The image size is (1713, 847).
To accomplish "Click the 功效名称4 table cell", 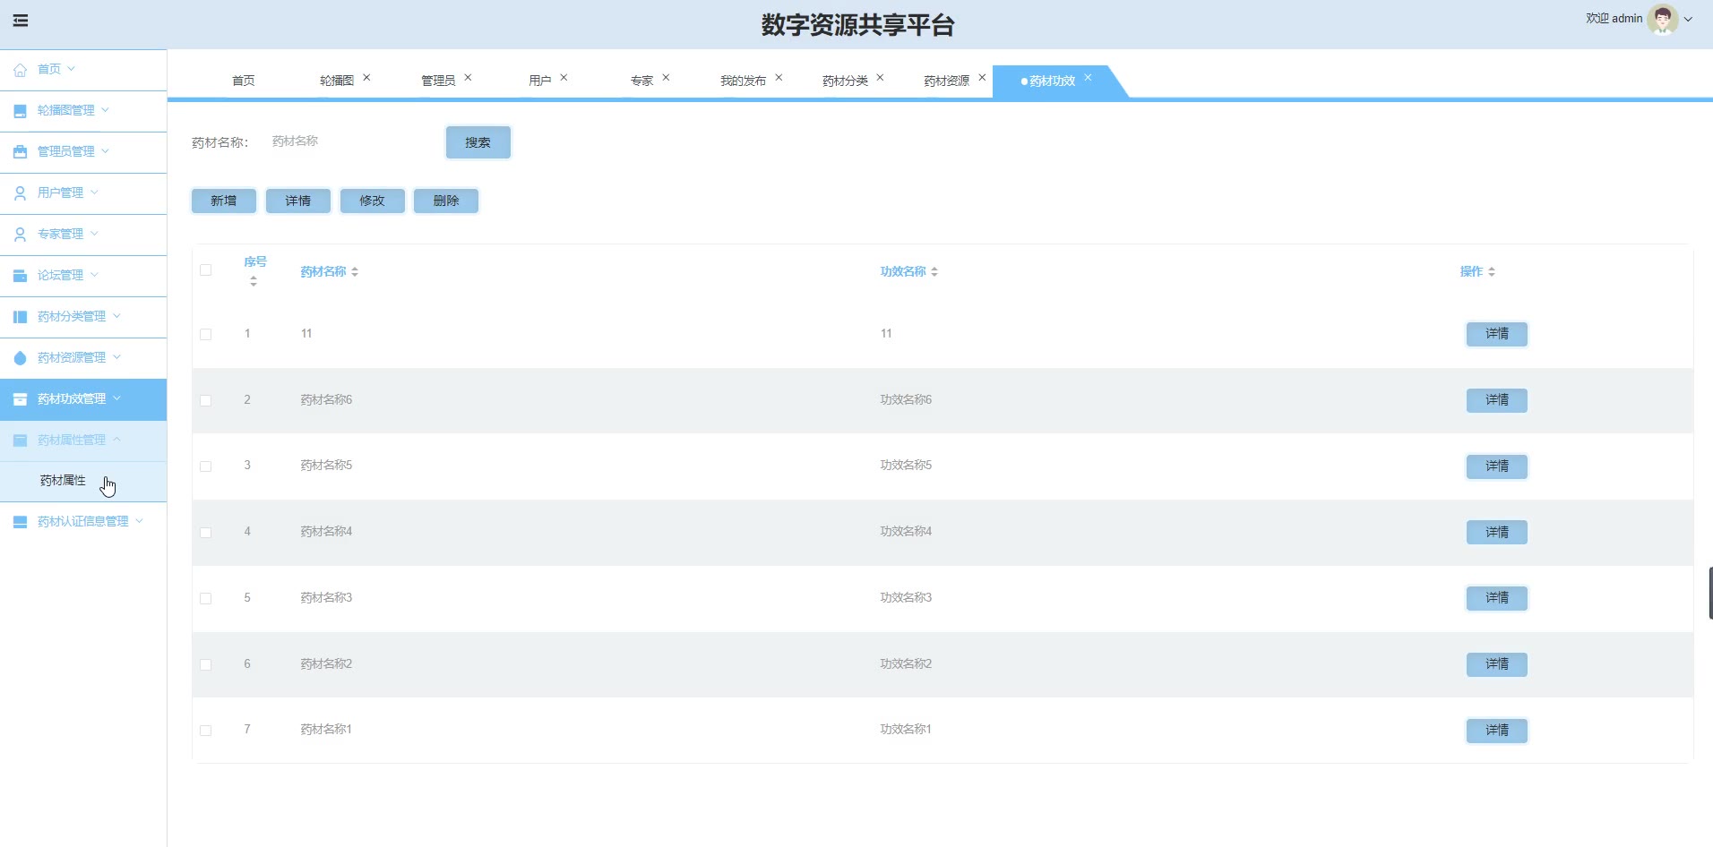I will pyautogui.click(x=906, y=532).
